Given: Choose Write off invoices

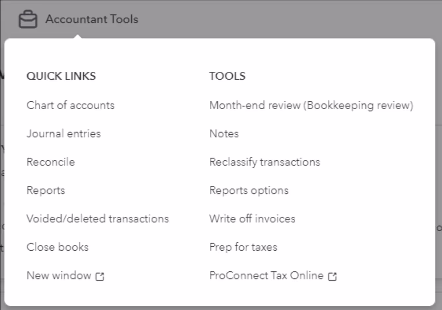Looking at the screenshot, I should click(x=252, y=219).
